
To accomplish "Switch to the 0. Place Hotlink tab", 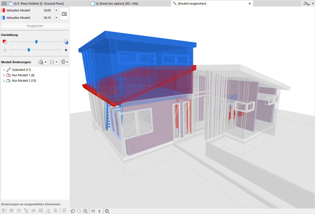I will coord(38,4).
